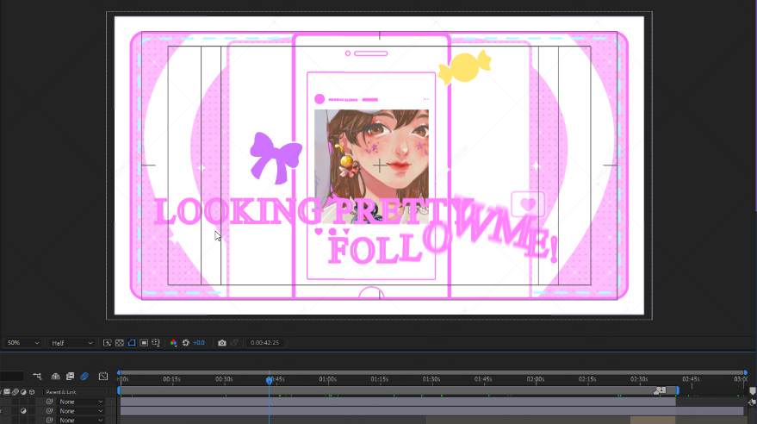This screenshot has width=757, height=424.
Task: Click the Comp Marker Bin icon
Action: (x=752, y=390)
